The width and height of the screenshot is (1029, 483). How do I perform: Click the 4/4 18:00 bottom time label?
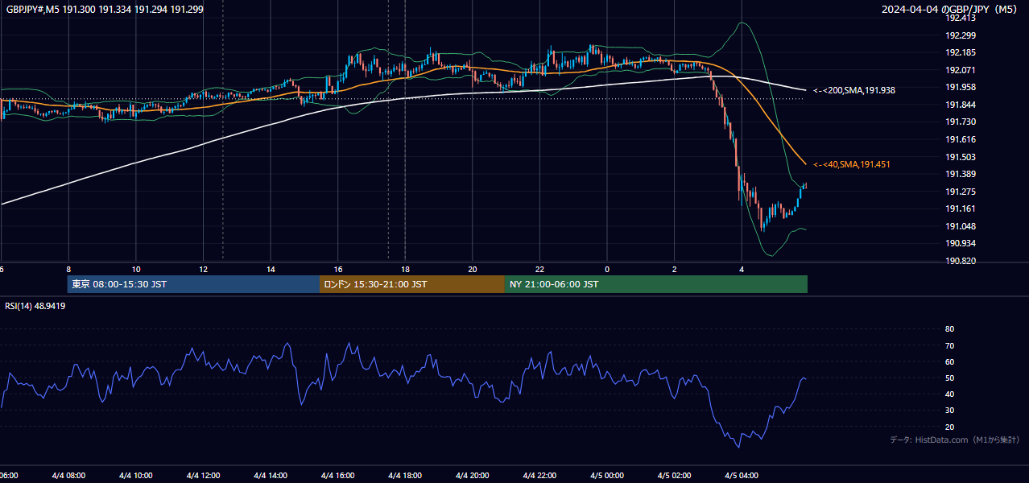[x=405, y=476]
